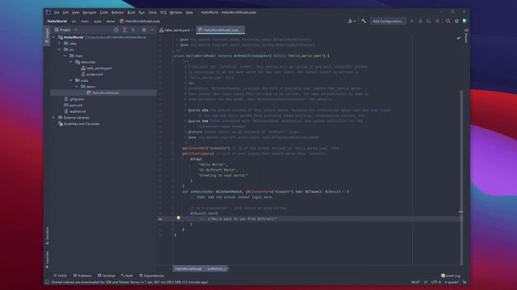Select .gitignore file in project tree

pos(74,99)
